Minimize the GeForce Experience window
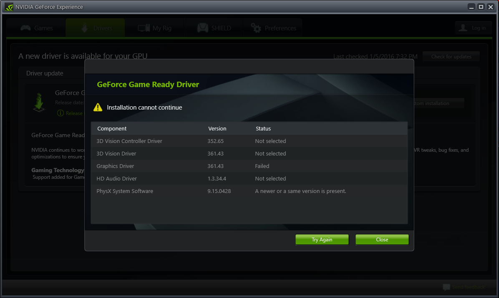This screenshot has height=298, width=499. [x=471, y=7]
